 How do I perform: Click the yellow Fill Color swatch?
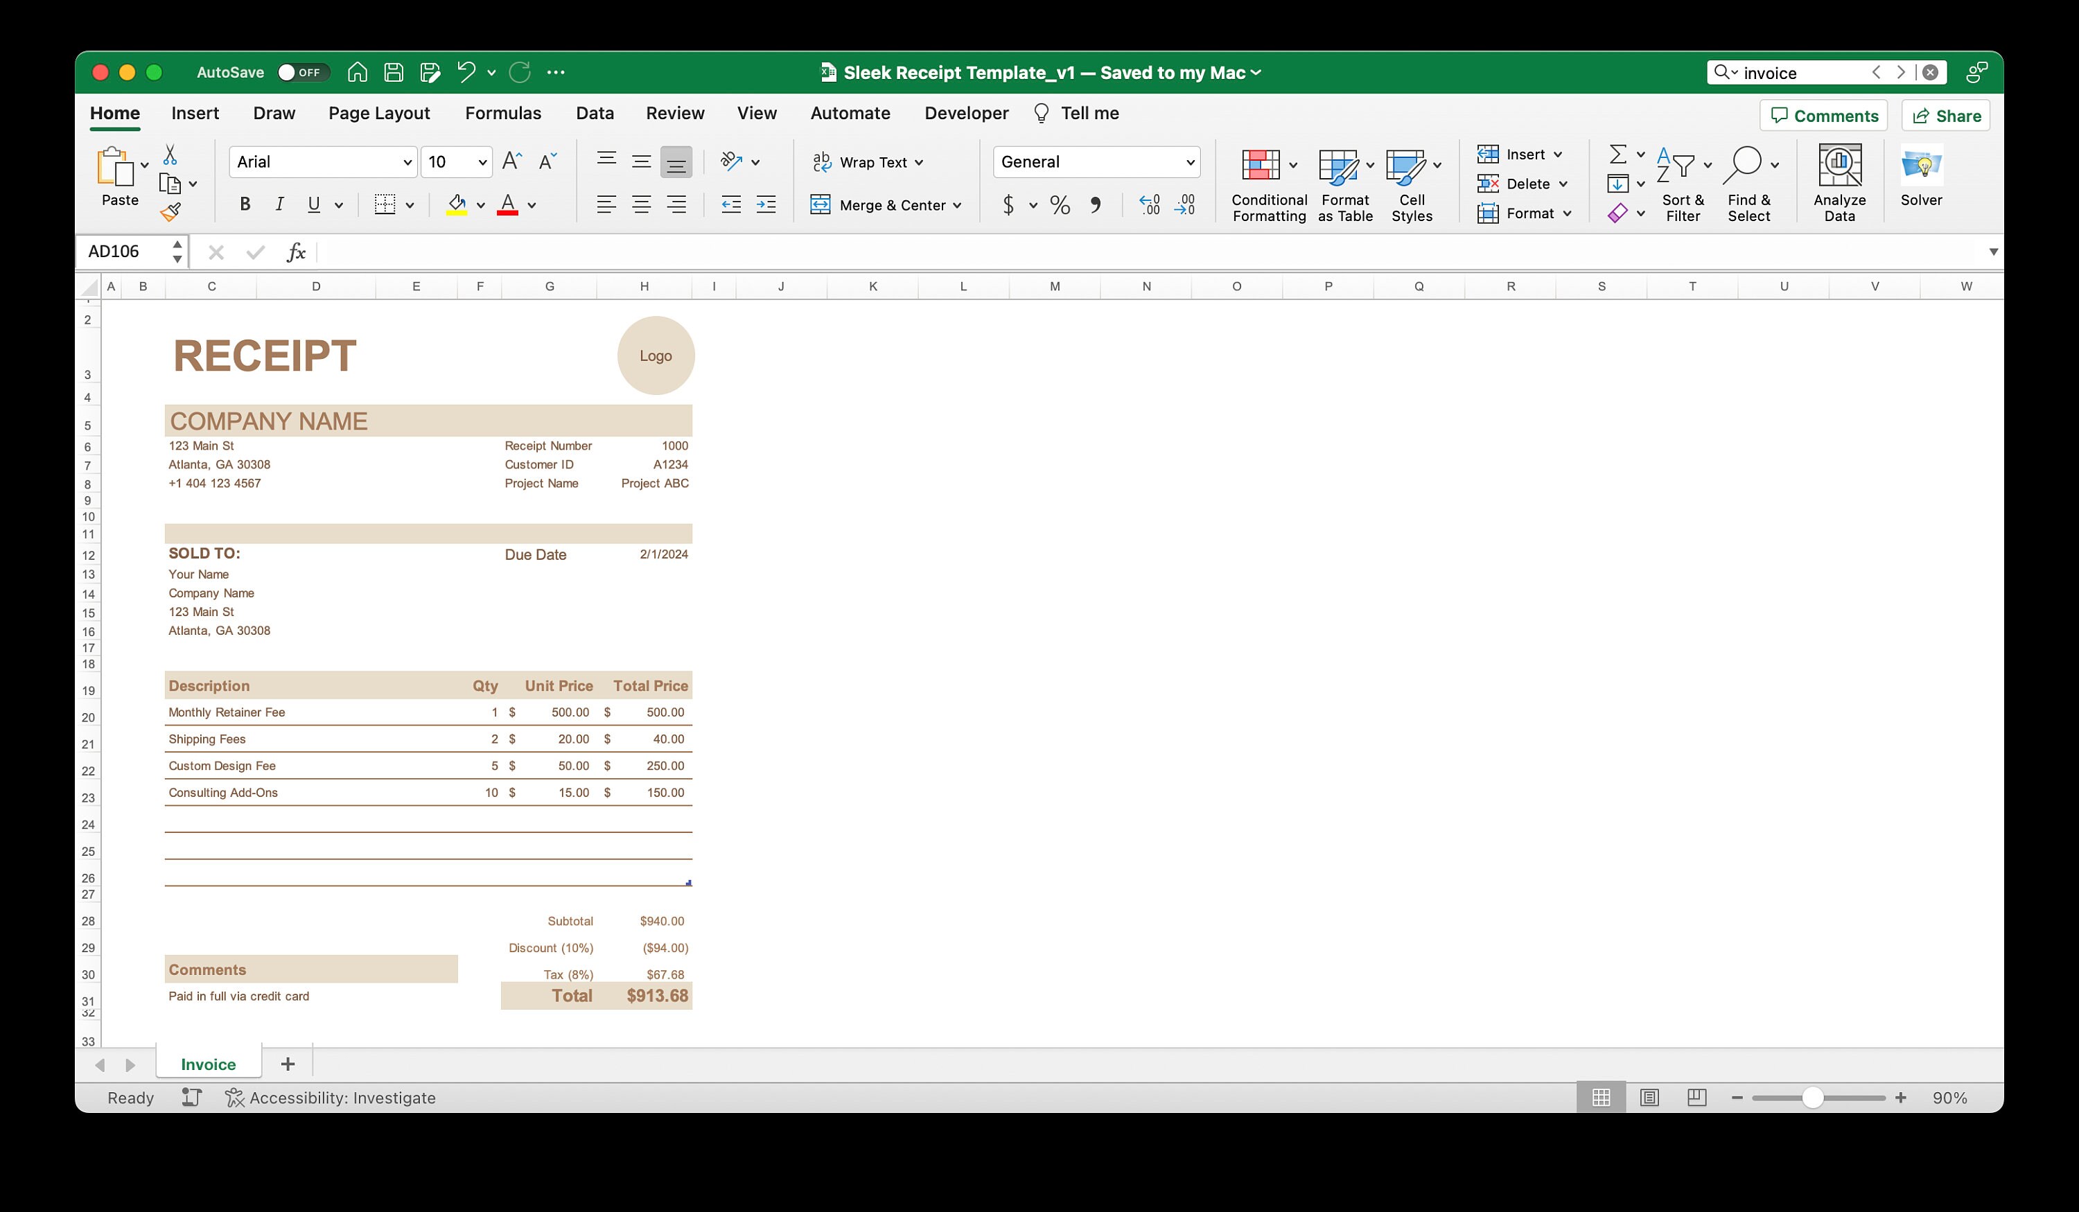(456, 204)
